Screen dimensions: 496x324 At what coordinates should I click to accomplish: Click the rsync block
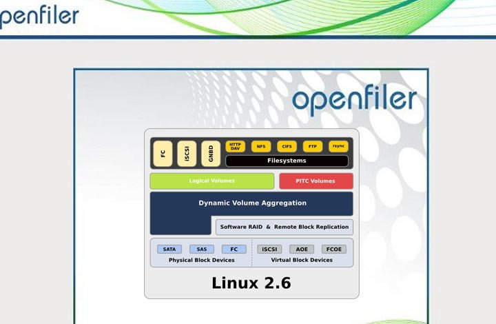pyautogui.click(x=338, y=147)
